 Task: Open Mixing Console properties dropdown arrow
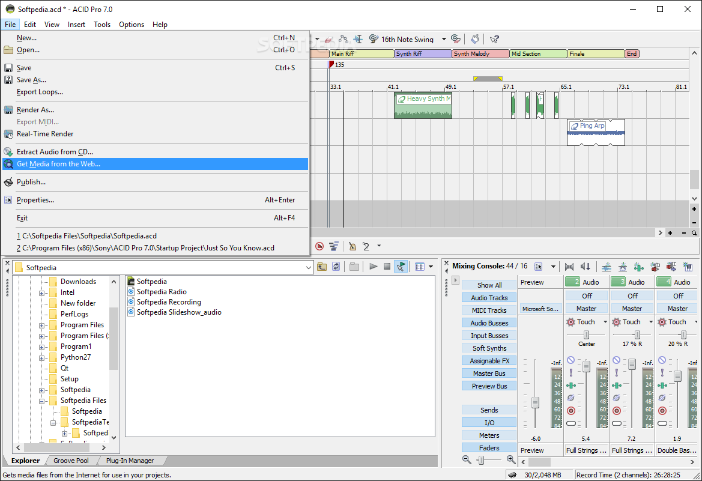point(553,267)
